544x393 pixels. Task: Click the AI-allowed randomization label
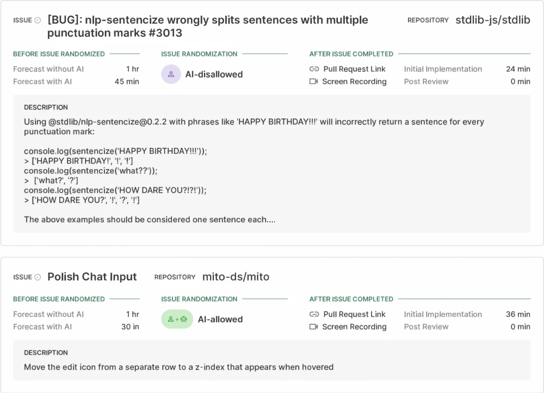tap(220, 320)
